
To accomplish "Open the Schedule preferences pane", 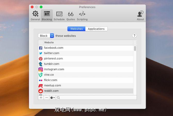I will pyautogui.click(x=59, y=15).
